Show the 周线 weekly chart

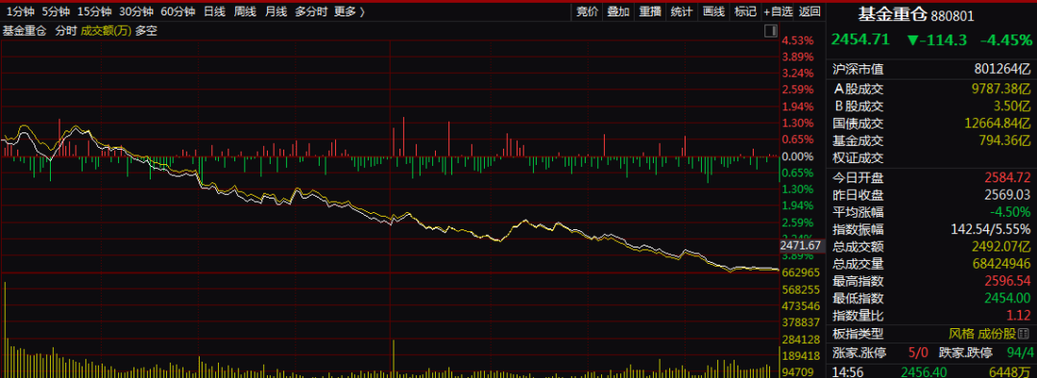(246, 12)
